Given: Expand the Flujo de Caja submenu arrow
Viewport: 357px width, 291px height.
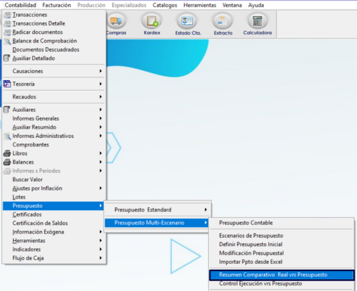Looking at the screenshot, I should pos(101,257).
